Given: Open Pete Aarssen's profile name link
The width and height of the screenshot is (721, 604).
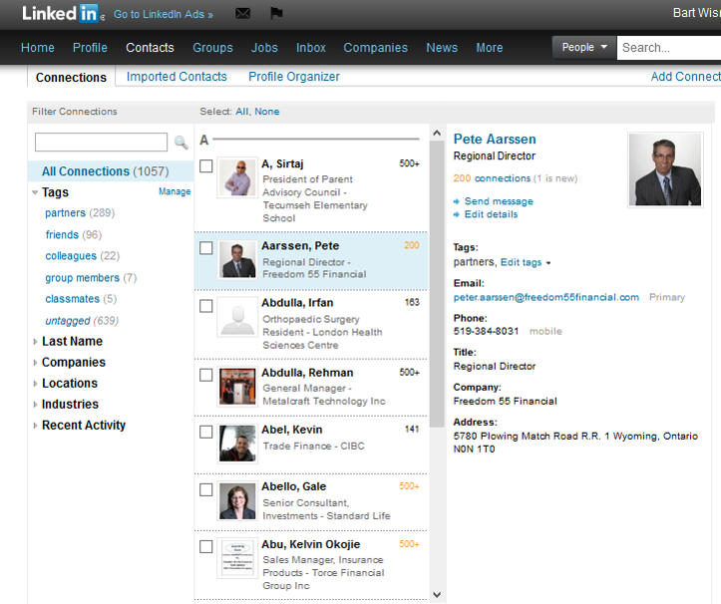Looking at the screenshot, I should pyautogui.click(x=495, y=140).
